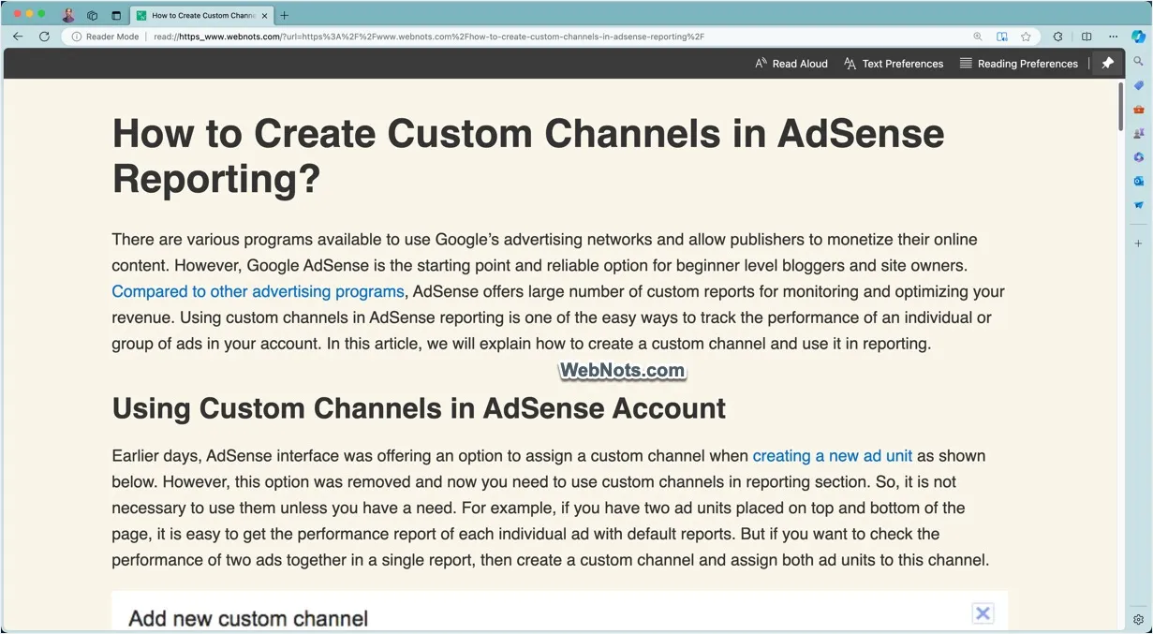Open the sidebar search icon

[x=1139, y=61]
